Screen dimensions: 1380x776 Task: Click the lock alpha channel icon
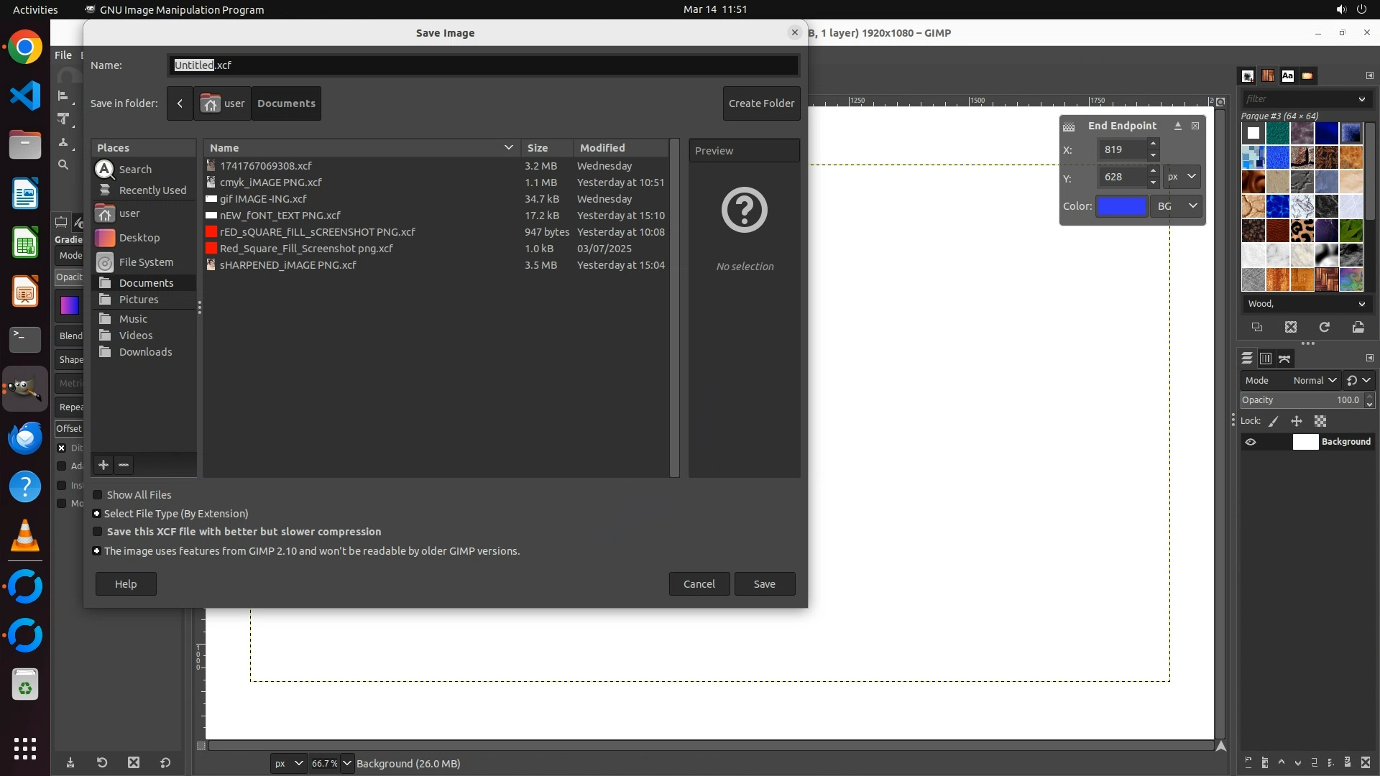point(1320,421)
